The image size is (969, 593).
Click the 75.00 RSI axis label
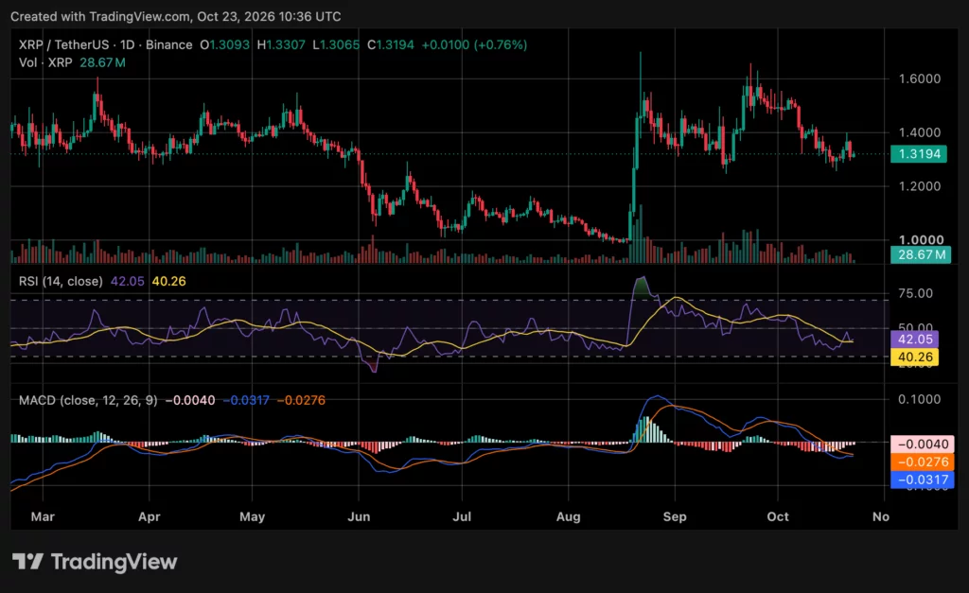915,293
